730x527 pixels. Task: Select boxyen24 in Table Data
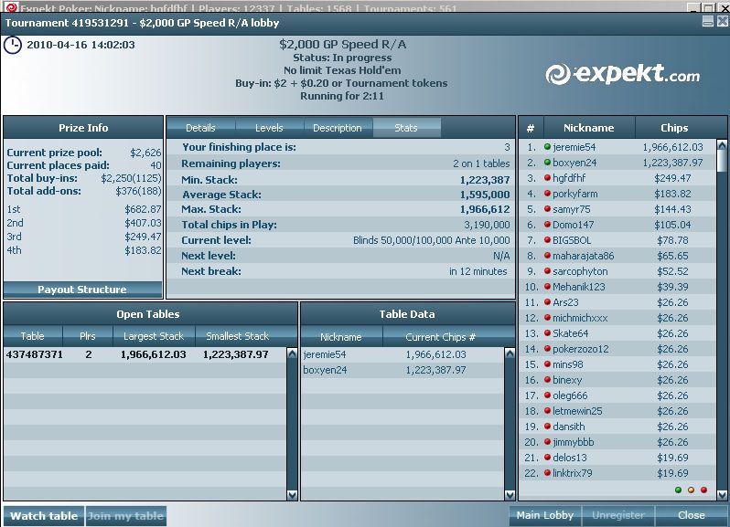pyautogui.click(x=403, y=371)
